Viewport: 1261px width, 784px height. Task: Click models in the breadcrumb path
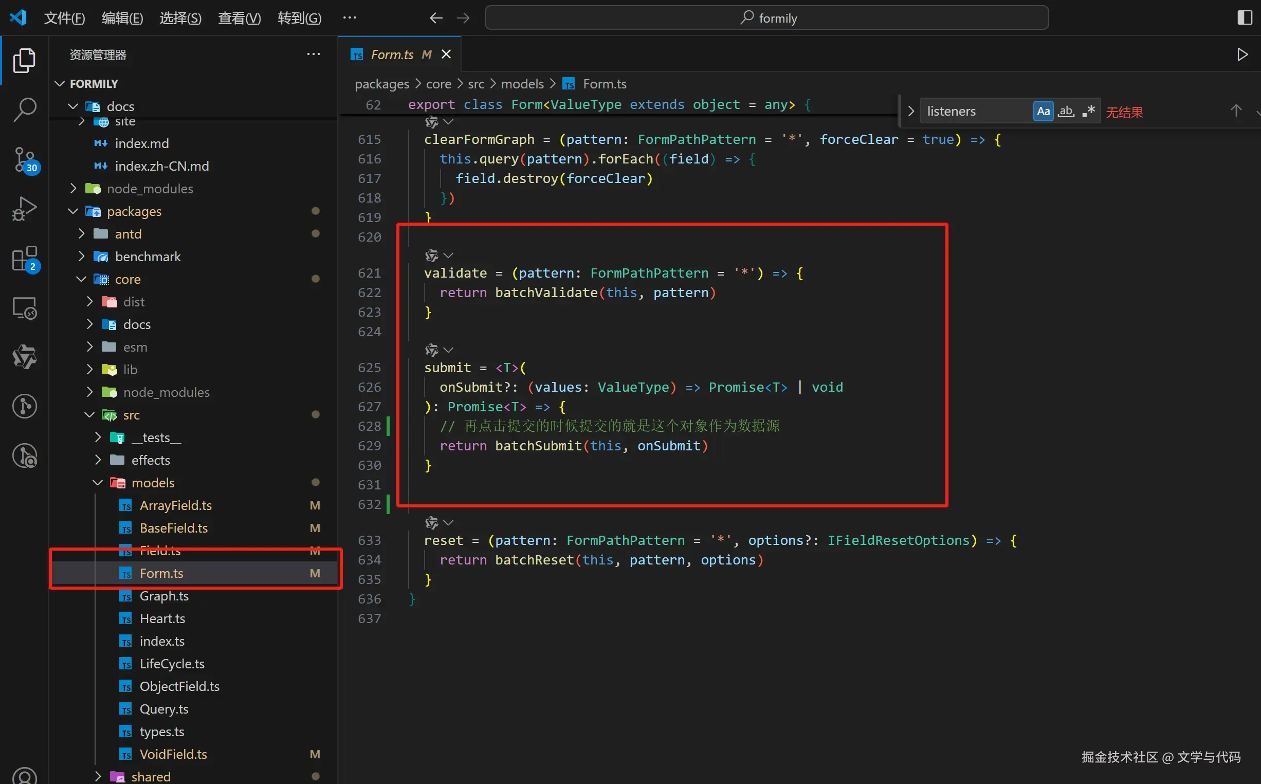tap(522, 84)
